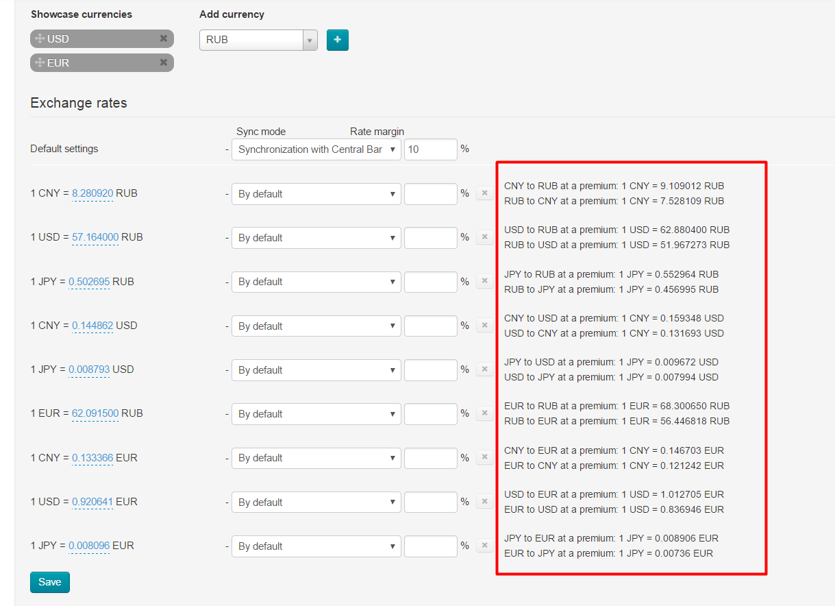Click margin field for CNY to USD row

[x=431, y=326]
